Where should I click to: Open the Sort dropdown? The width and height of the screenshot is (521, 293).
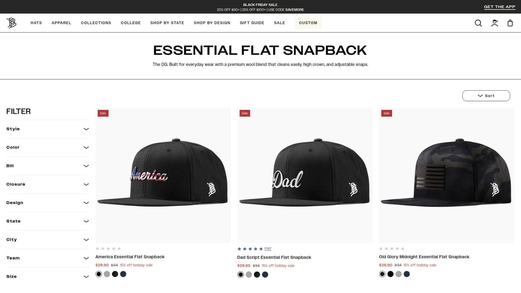tap(486, 95)
